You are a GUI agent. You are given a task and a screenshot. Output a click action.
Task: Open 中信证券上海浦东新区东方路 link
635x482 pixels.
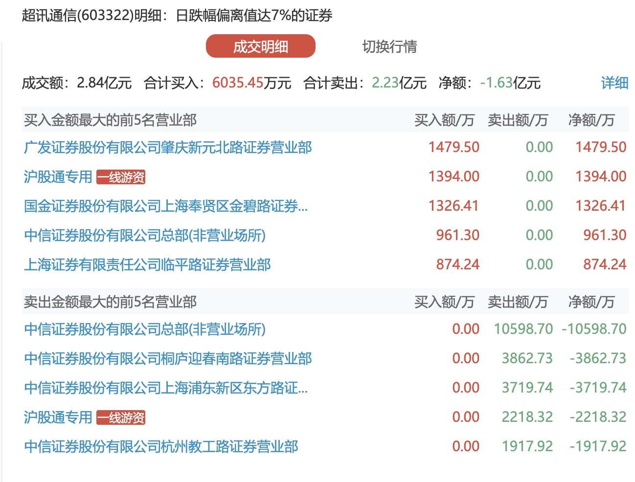166,388
